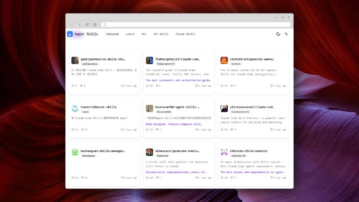Click the geekjourneyx avatar thumbnail
The image size is (359, 202).
pos(75,61)
